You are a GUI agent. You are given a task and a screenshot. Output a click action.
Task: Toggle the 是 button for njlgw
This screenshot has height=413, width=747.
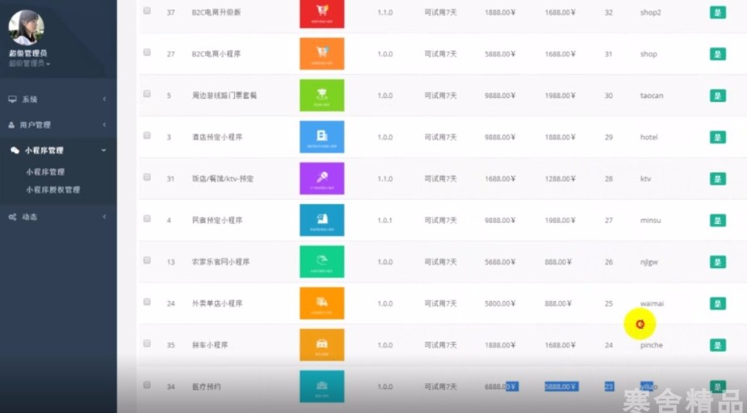click(x=717, y=262)
